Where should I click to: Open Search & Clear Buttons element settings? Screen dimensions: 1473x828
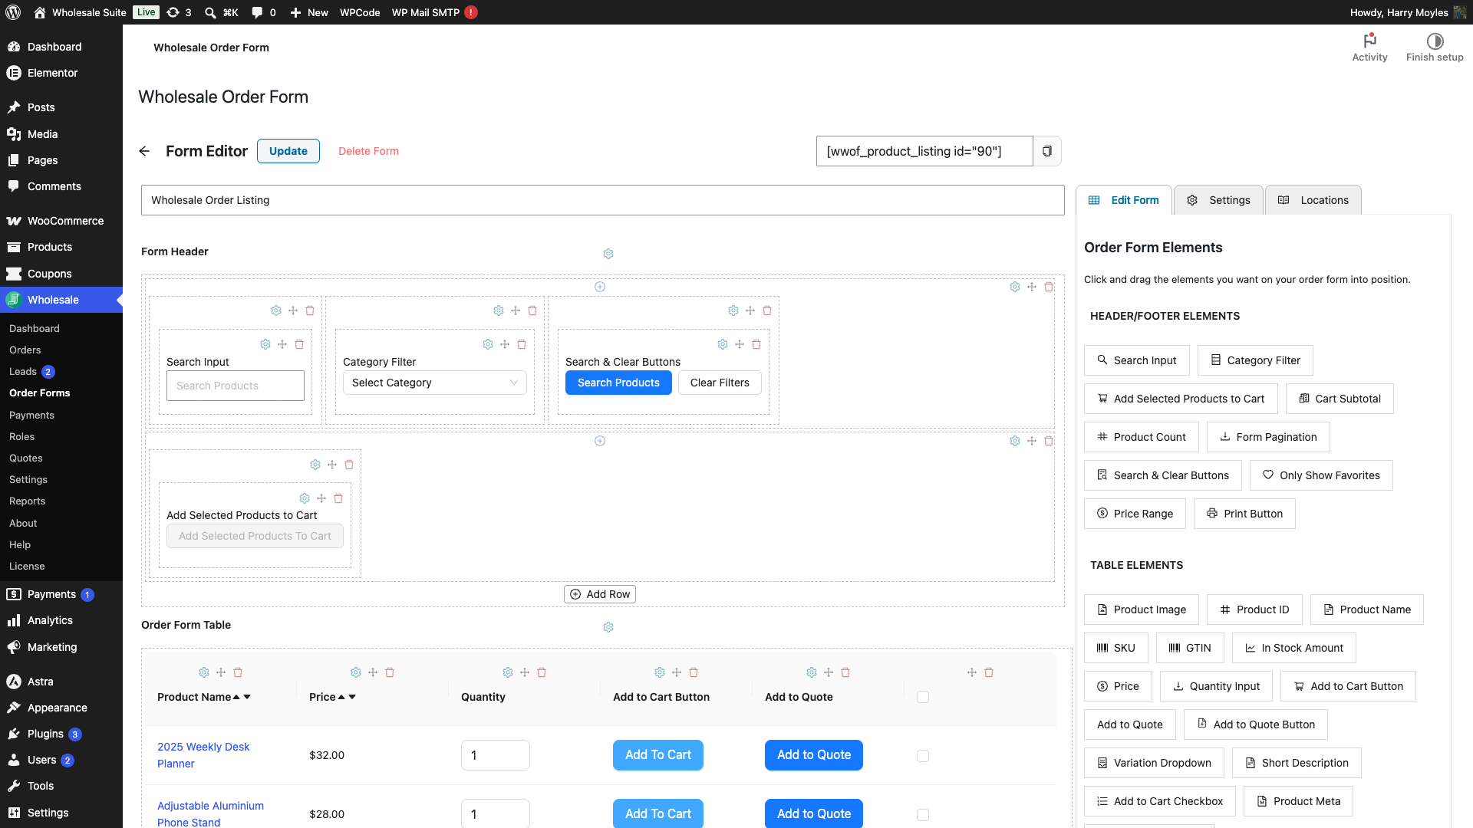(x=723, y=344)
